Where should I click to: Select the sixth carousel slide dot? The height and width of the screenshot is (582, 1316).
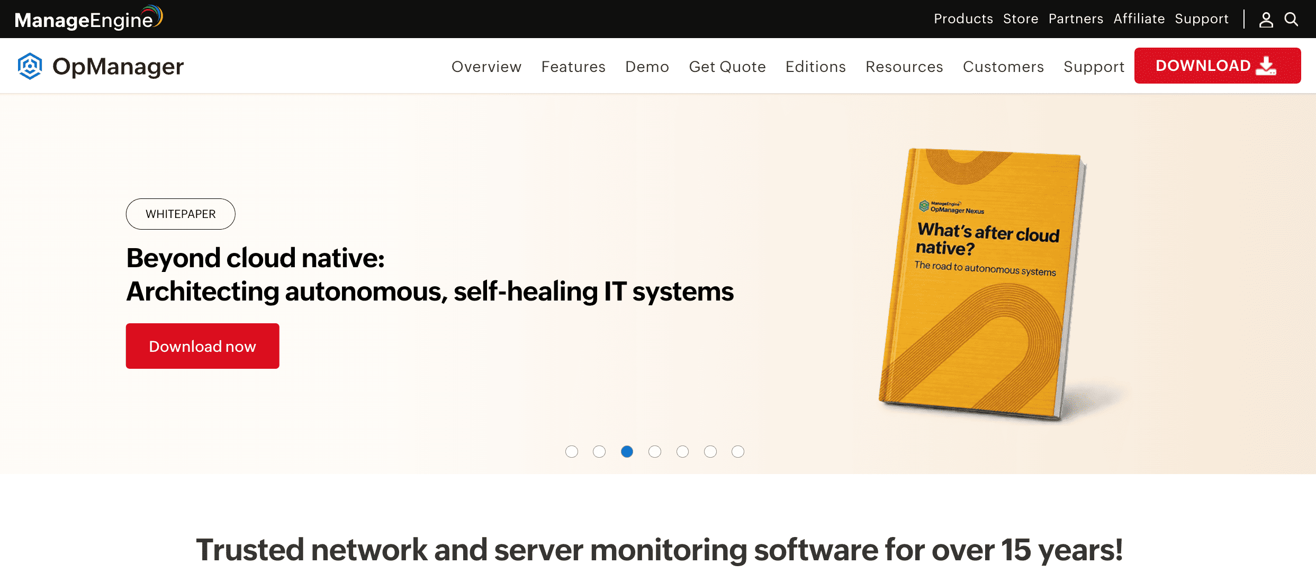710,451
